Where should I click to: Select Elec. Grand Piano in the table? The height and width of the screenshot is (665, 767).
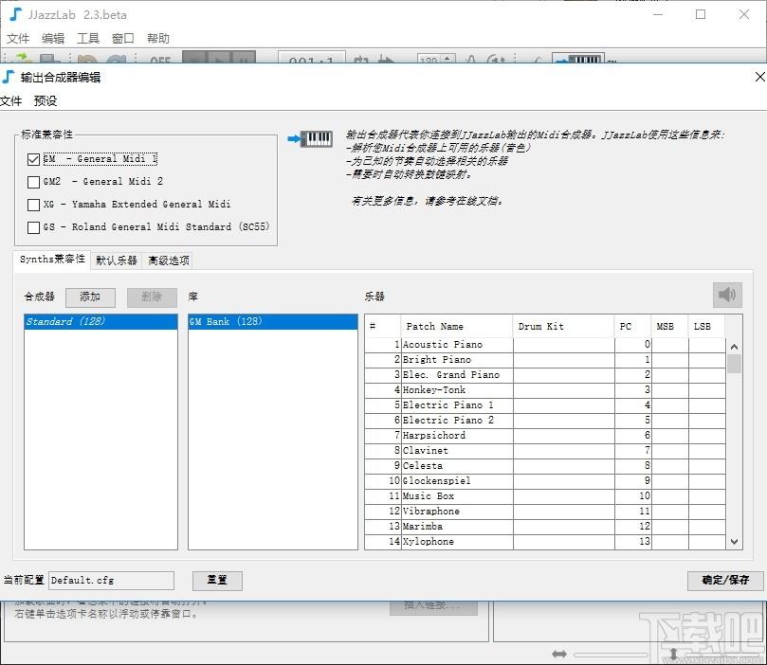pyautogui.click(x=545, y=375)
